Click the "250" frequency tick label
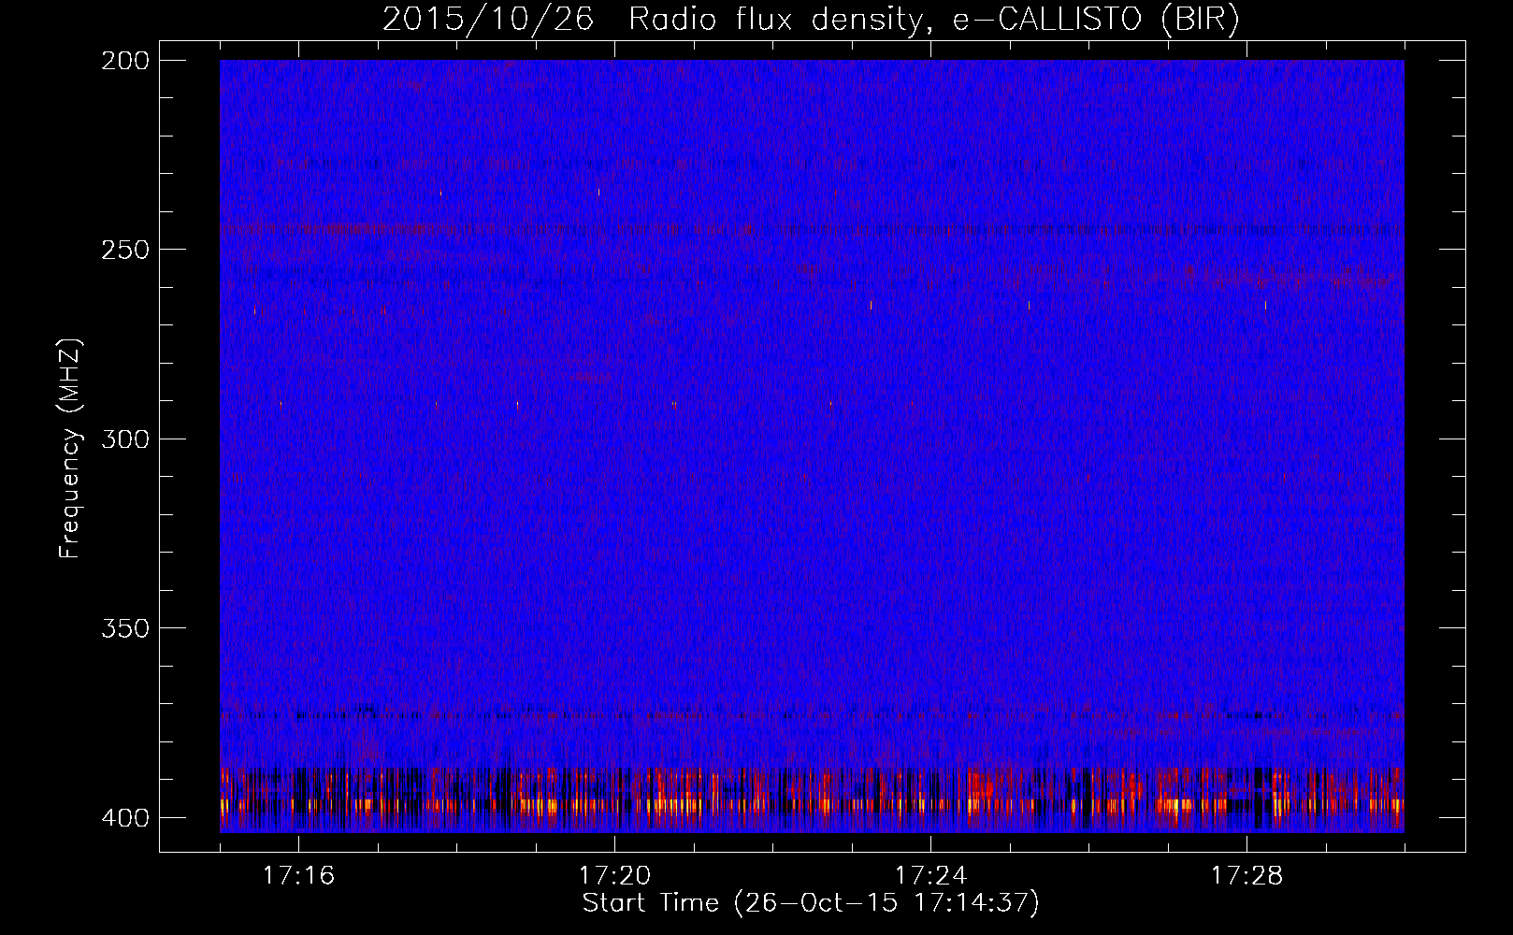The height and width of the screenshot is (935, 1513). click(x=124, y=250)
